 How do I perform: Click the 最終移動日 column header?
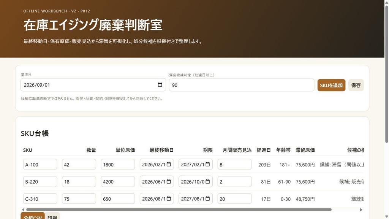click(161, 150)
